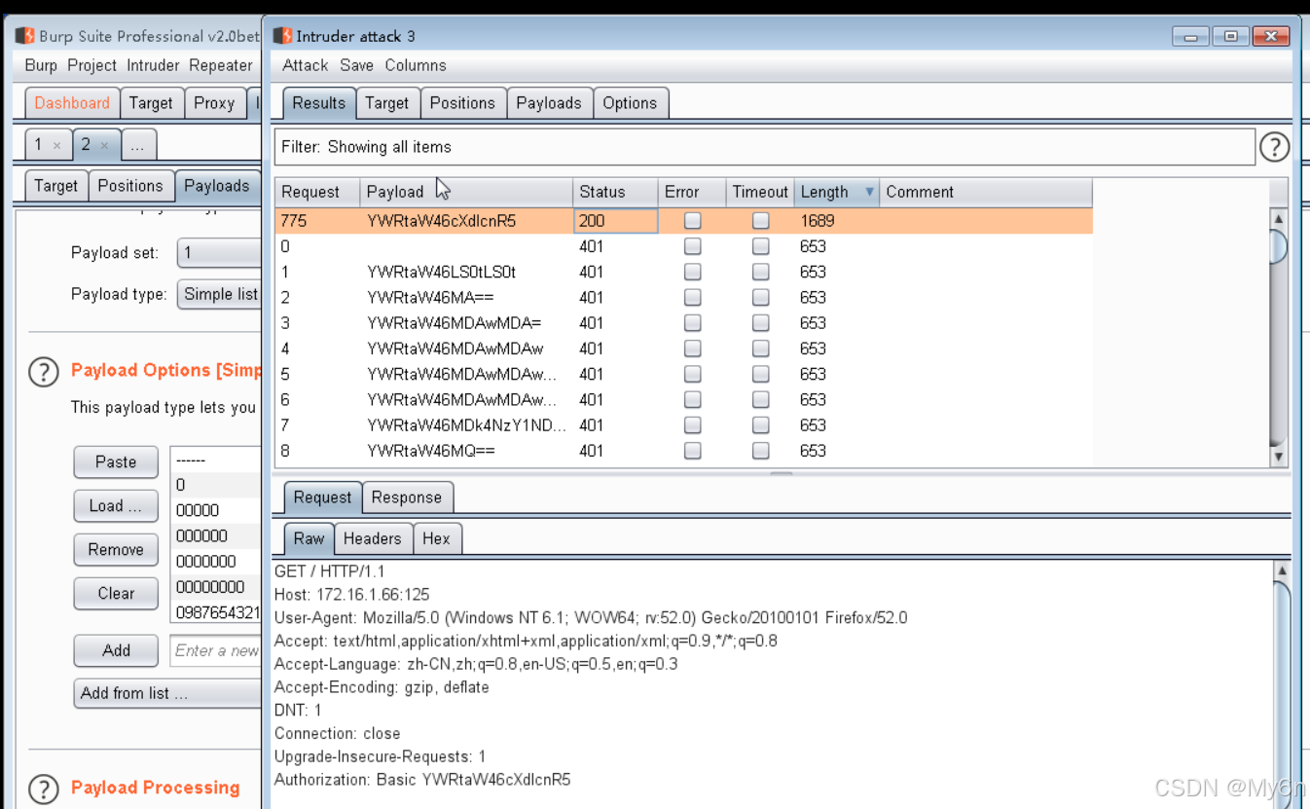Switch to attack window Positions tab
The image size is (1310, 809).
coord(462,102)
